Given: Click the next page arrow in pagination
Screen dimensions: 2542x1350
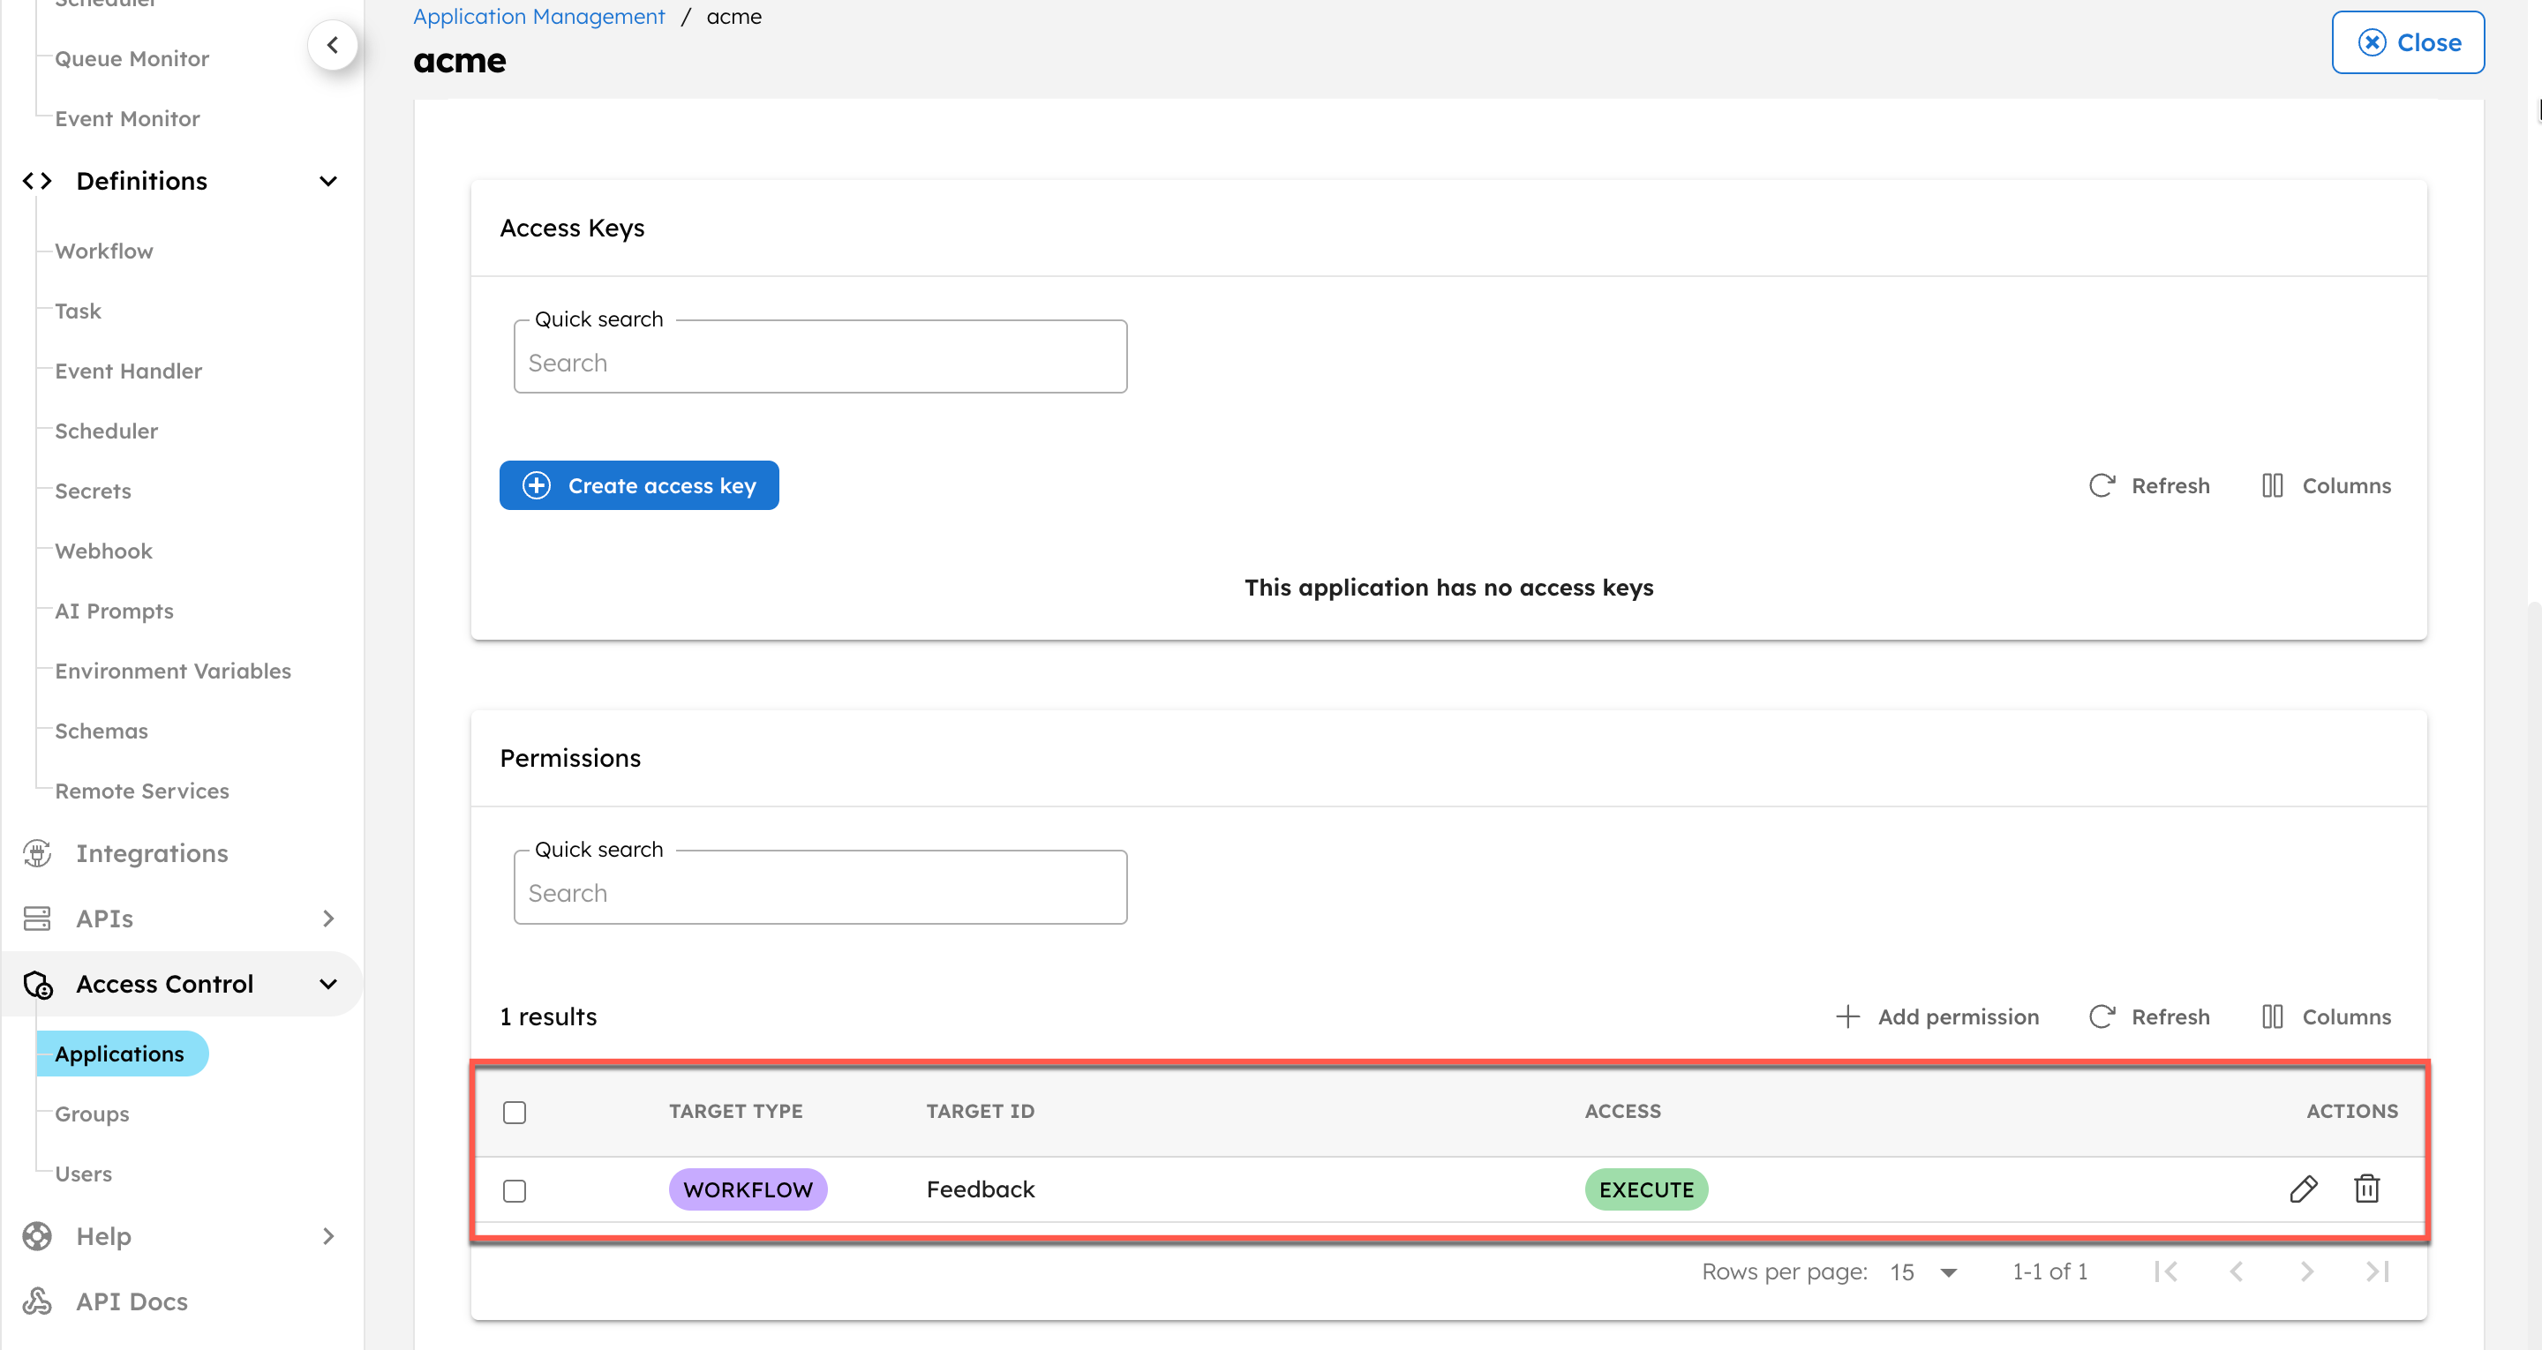Looking at the screenshot, I should point(2306,1271).
